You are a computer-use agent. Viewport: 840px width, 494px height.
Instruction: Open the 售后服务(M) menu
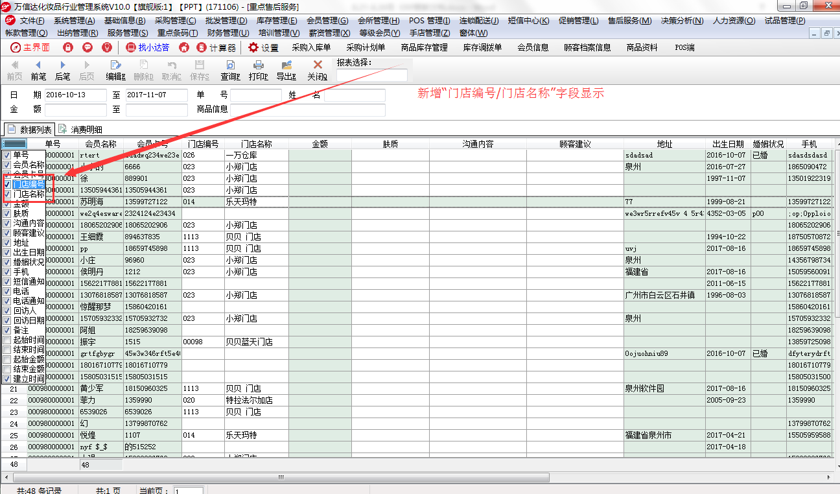point(629,21)
